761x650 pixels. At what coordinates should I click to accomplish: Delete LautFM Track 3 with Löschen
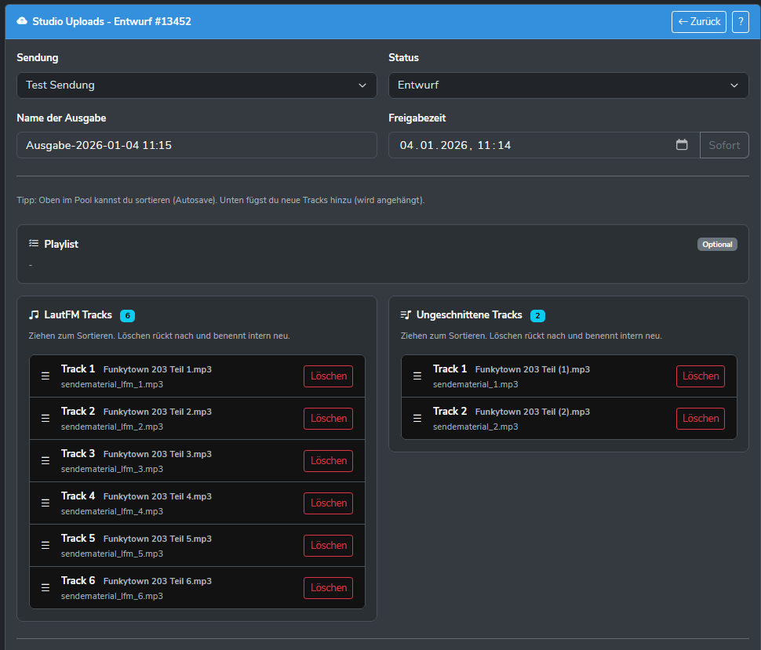click(328, 461)
